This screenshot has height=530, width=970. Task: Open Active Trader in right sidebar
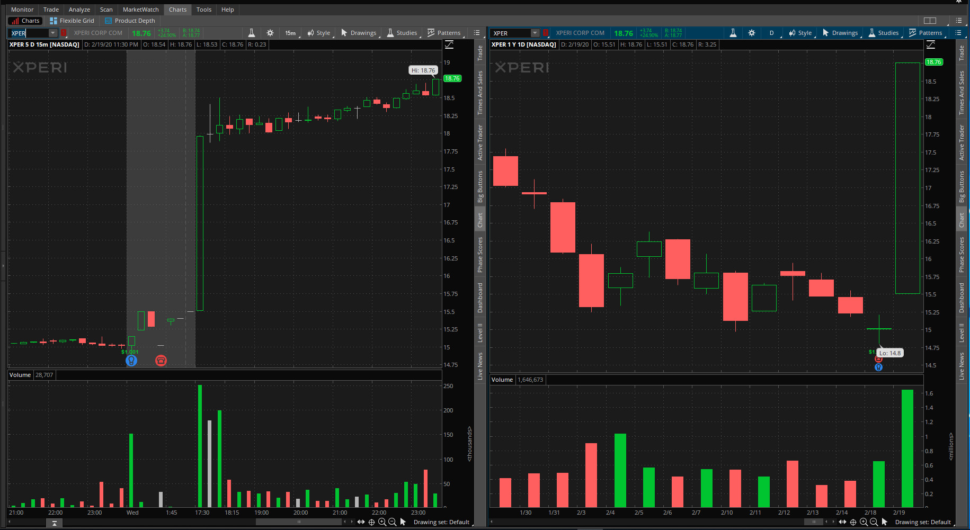[x=962, y=142]
